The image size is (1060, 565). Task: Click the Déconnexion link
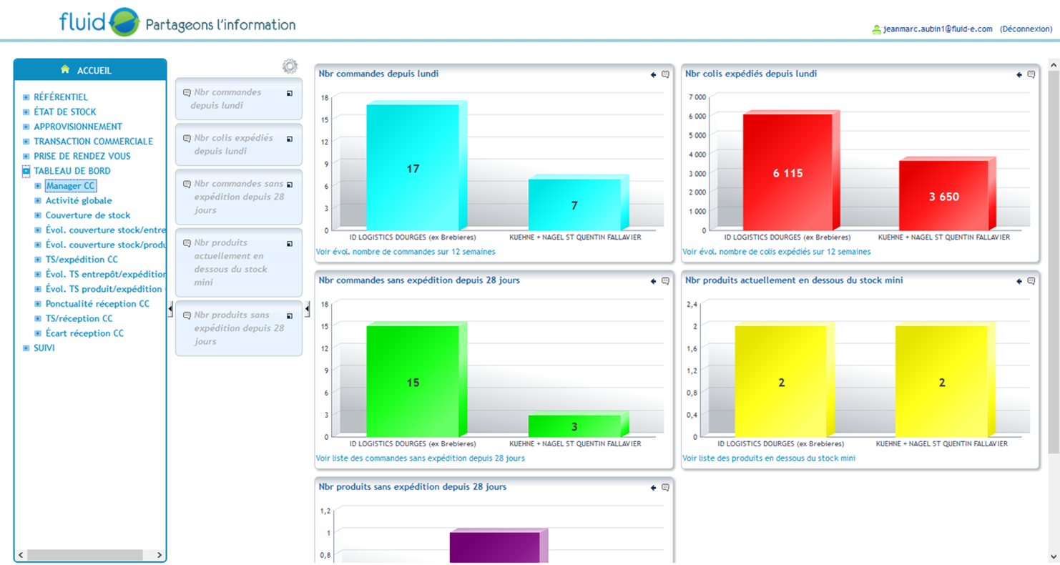point(1026,29)
